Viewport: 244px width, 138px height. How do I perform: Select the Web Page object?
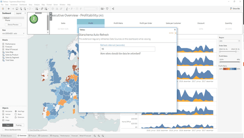tap(19, 111)
